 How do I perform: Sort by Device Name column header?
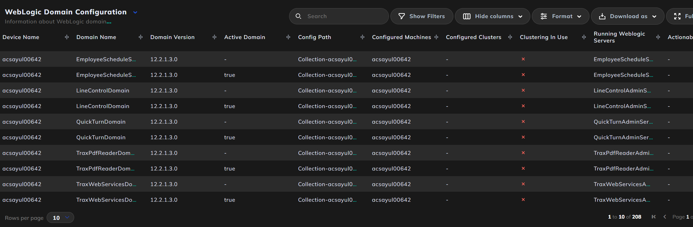pos(21,37)
